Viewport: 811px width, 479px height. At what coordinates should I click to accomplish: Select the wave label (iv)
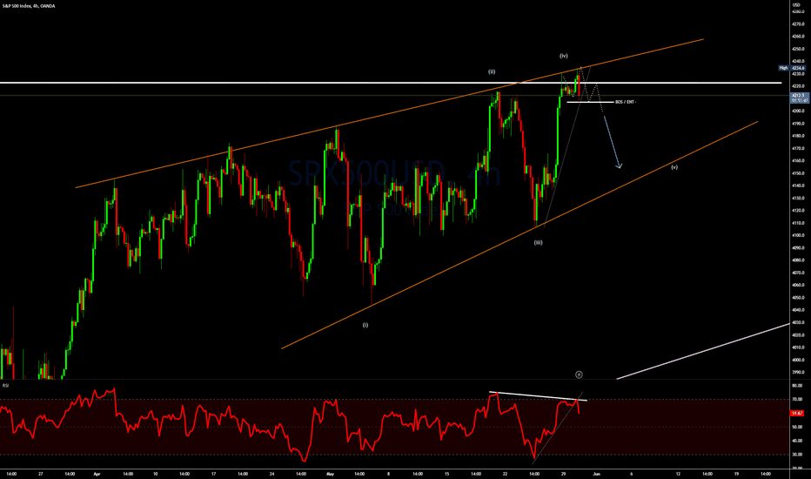tap(563, 56)
